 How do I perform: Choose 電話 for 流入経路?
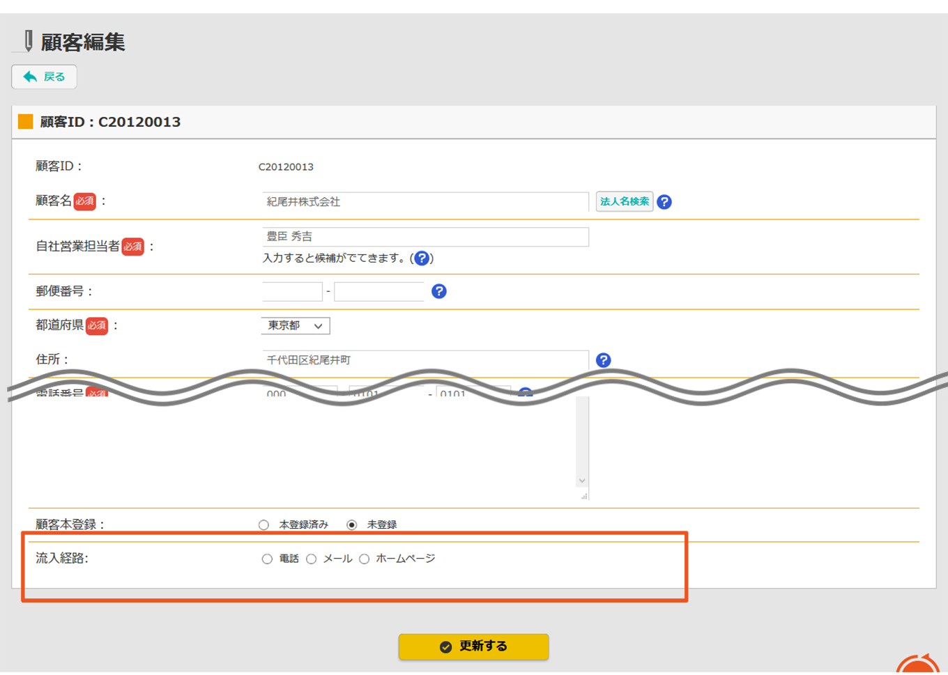click(267, 559)
